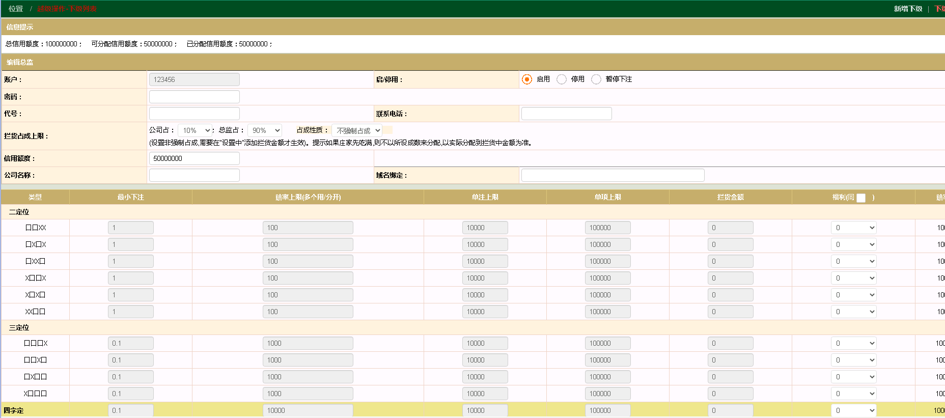Viewport: 945px width, 418px height.
Task: Open 福利 dropdown for □X□X row
Action: point(854,244)
